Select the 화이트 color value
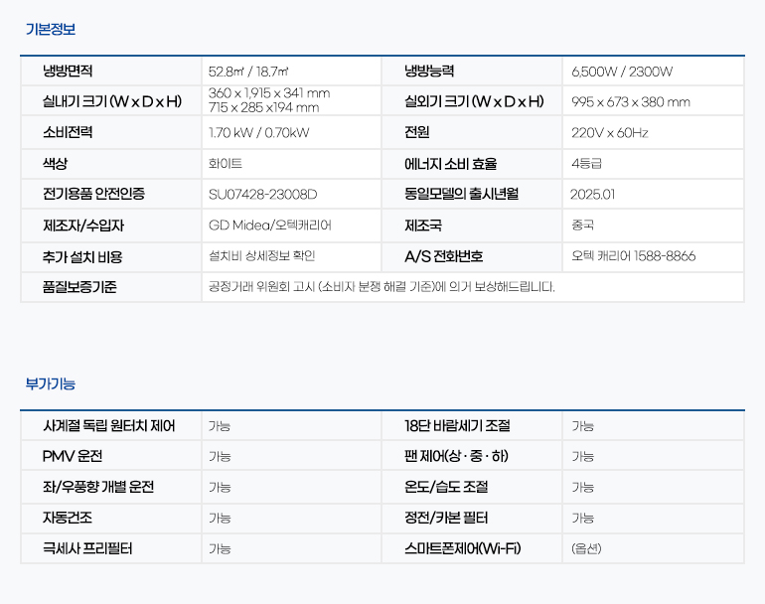765x604 pixels. pyautogui.click(x=225, y=164)
